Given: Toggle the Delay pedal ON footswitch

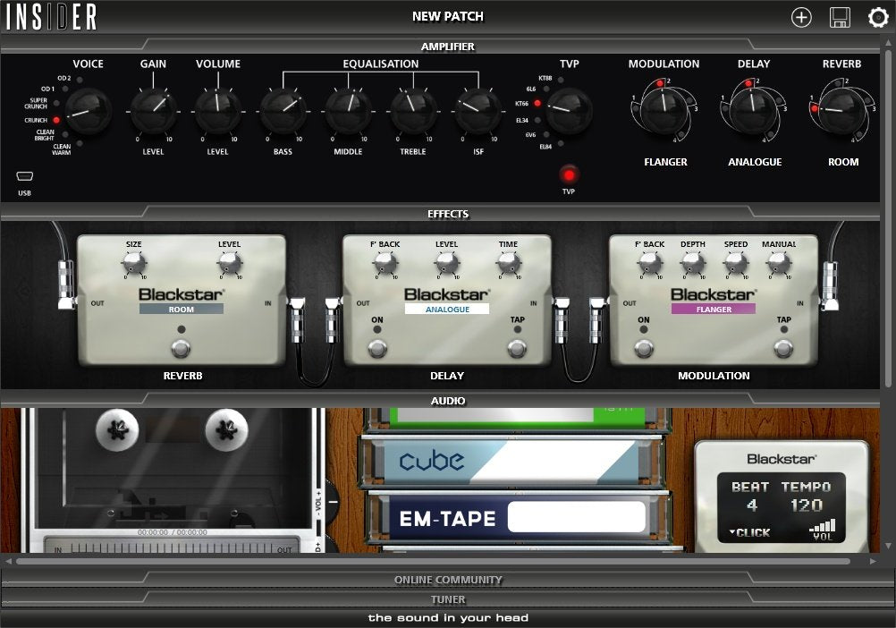Looking at the screenshot, I should pos(377,347).
